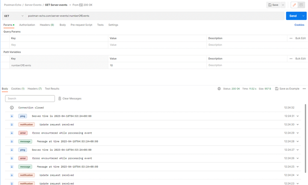Click incoming arrow icon at 12:24:27
The width and height of the screenshot is (308, 185).
(x=12, y=150)
